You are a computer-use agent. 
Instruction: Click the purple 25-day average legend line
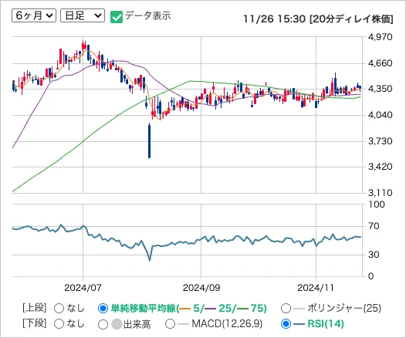(211, 309)
